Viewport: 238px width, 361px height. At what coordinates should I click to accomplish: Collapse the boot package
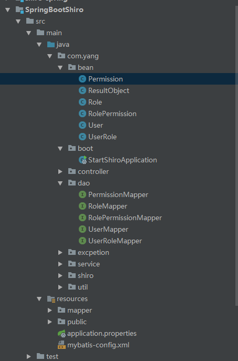pyautogui.click(x=60, y=149)
